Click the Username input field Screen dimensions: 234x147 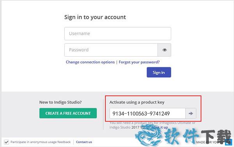118,34
